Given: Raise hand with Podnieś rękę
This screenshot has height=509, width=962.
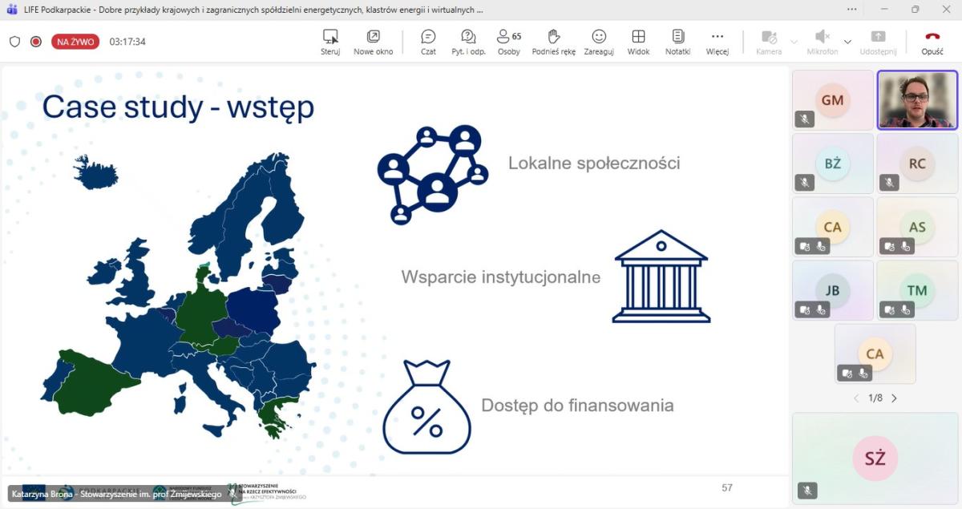Looking at the screenshot, I should pos(553,42).
